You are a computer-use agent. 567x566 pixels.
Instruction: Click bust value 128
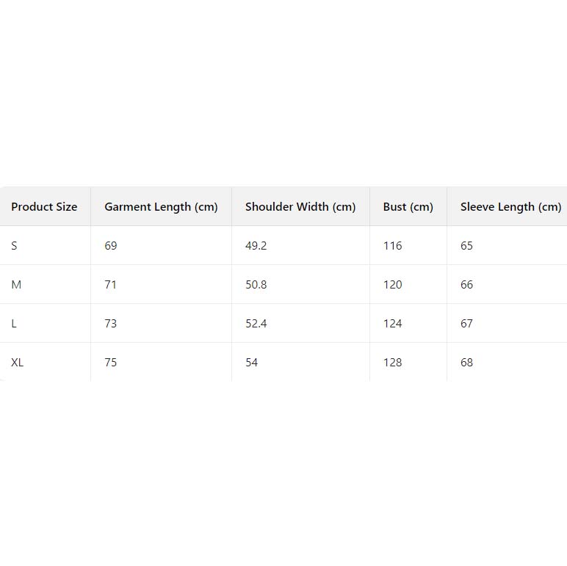(x=393, y=363)
